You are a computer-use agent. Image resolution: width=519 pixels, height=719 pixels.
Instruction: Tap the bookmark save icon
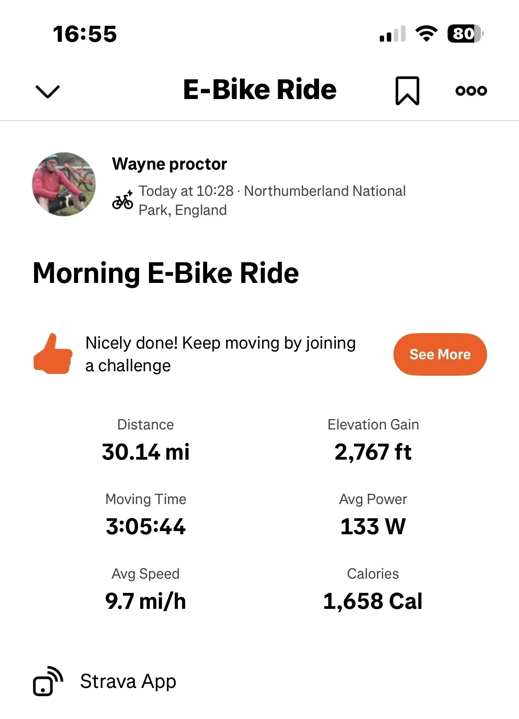pyautogui.click(x=407, y=91)
